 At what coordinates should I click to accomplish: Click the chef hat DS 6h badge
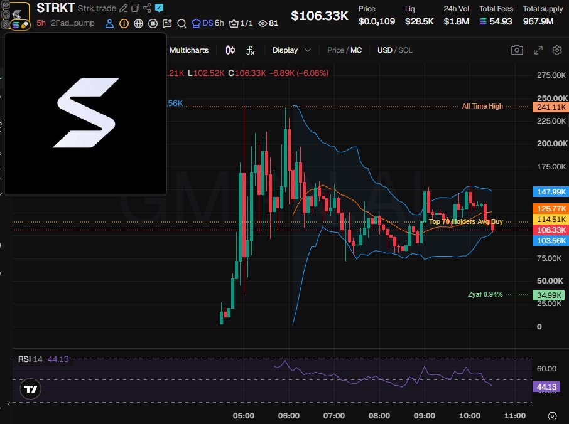(208, 24)
